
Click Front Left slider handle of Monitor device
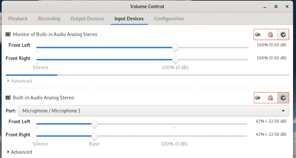click(175, 48)
